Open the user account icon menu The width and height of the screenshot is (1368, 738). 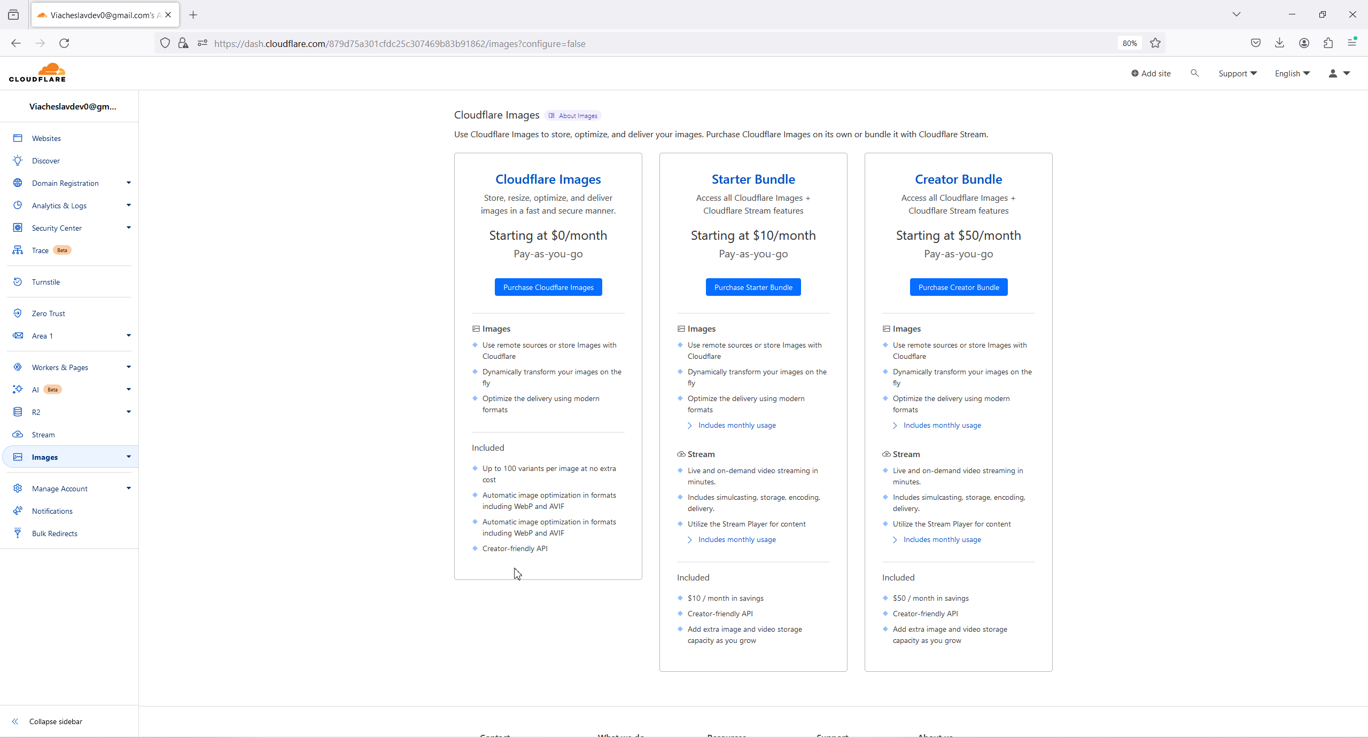click(1339, 73)
